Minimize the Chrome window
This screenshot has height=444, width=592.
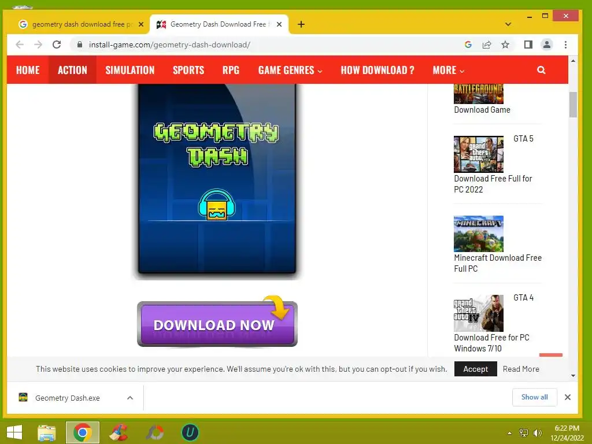[530, 17]
